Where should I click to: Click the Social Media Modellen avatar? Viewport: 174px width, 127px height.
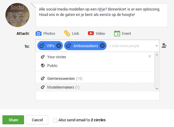pyautogui.click(x=17, y=15)
